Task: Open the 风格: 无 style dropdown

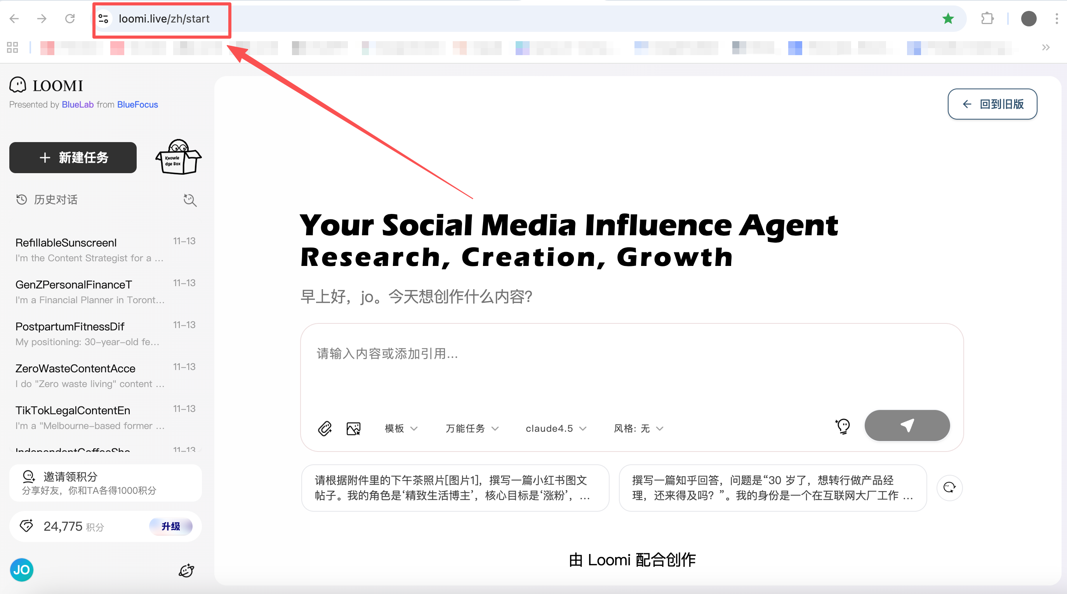Action: (x=638, y=428)
